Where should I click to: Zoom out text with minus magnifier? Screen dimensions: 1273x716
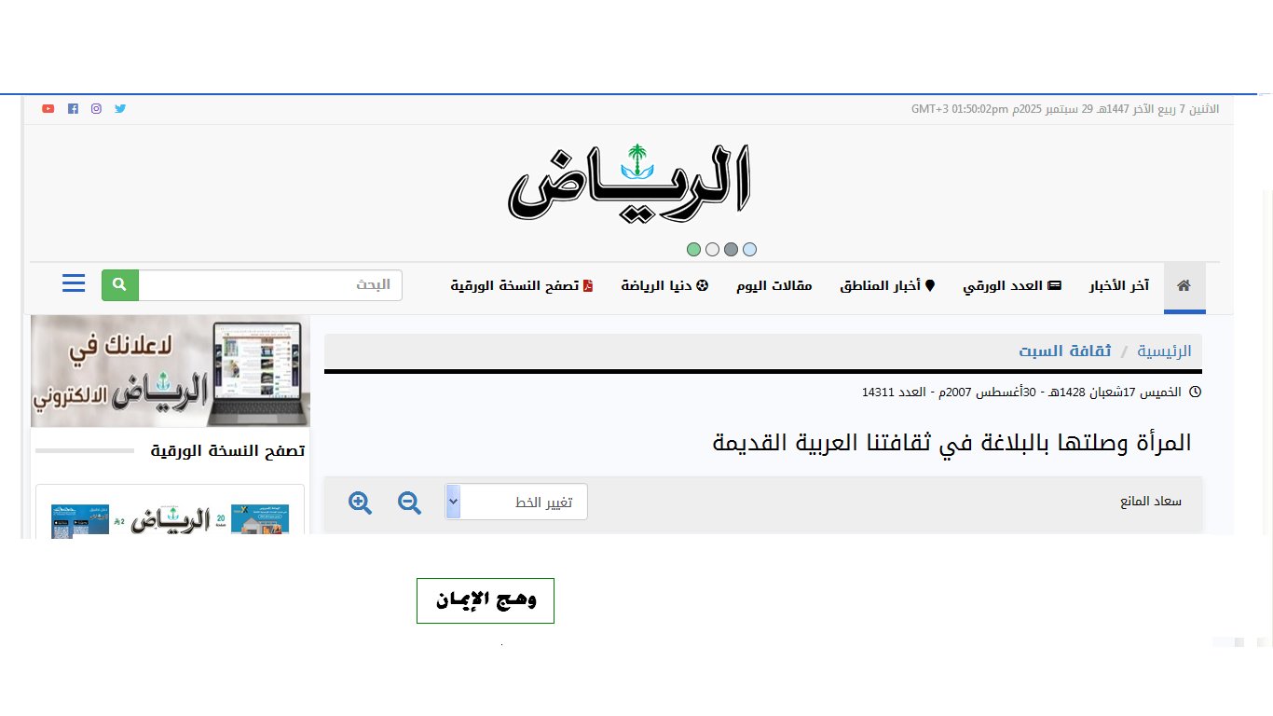[409, 503]
